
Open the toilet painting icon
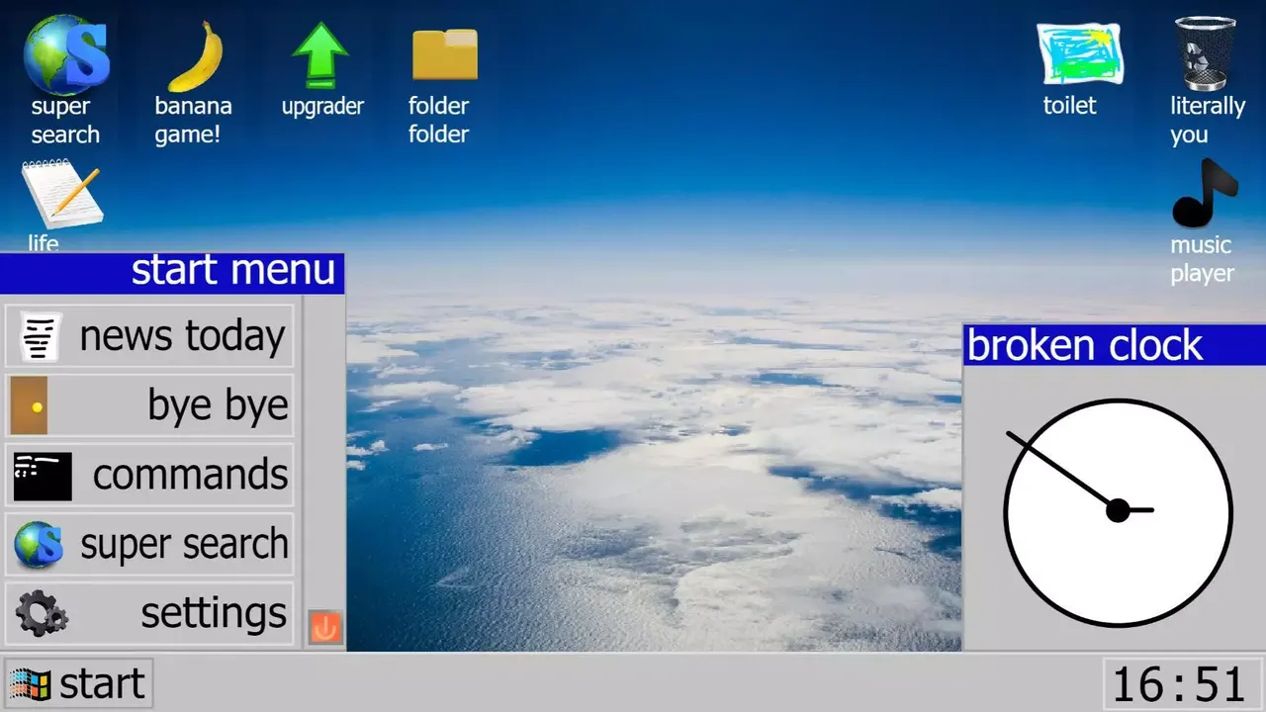(1078, 54)
